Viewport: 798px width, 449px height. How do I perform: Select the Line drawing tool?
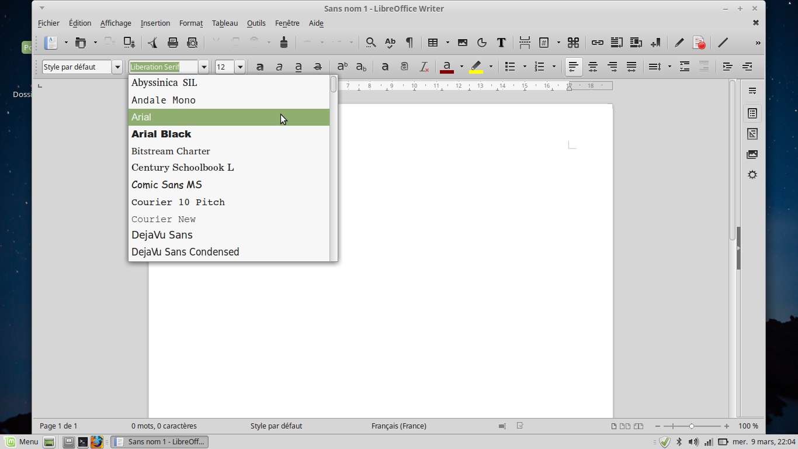click(x=723, y=43)
